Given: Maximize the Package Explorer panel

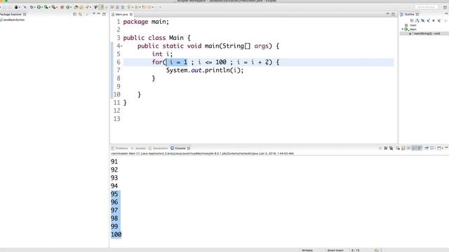Looking at the screenshot, I should (x=104, y=14).
